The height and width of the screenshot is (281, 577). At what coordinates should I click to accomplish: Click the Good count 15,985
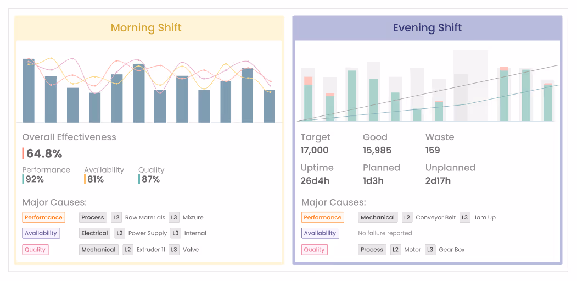(378, 151)
